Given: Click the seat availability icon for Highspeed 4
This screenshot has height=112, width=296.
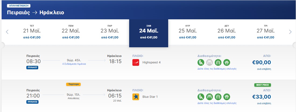Looking at the screenshot, I should (201, 62).
